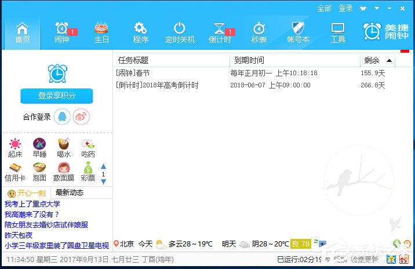This screenshot has height=269, width=415.
Task: Open the joke link 我考上了重点大学
Action: [32, 204]
